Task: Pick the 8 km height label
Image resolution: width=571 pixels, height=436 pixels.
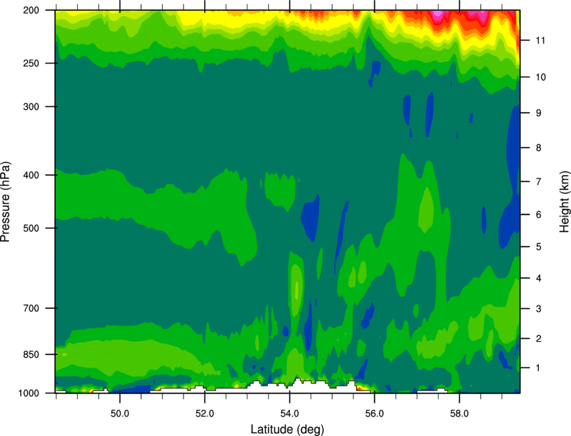Action: (x=539, y=148)
